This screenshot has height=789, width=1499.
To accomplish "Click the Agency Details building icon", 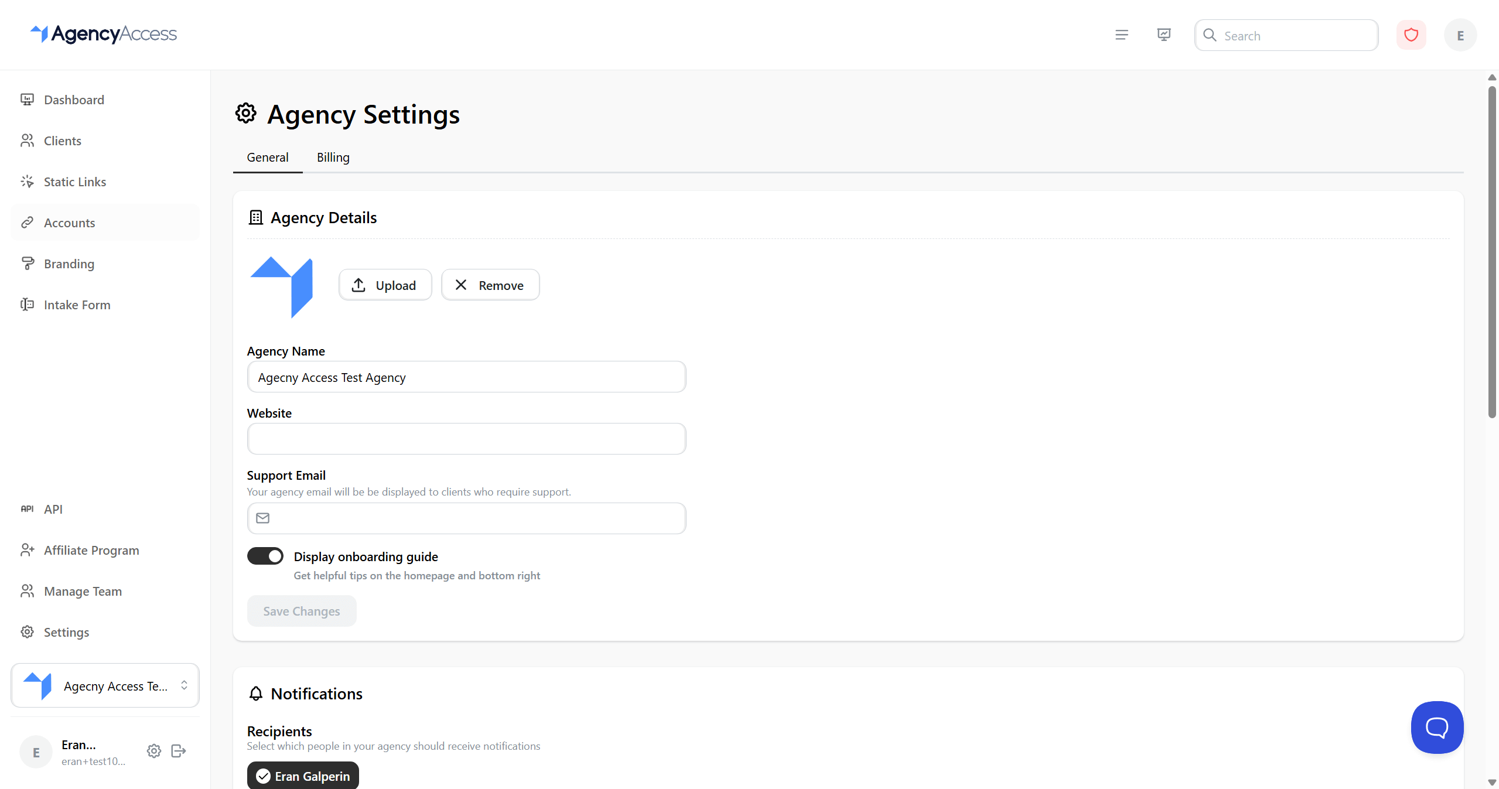I will (255, 217).
